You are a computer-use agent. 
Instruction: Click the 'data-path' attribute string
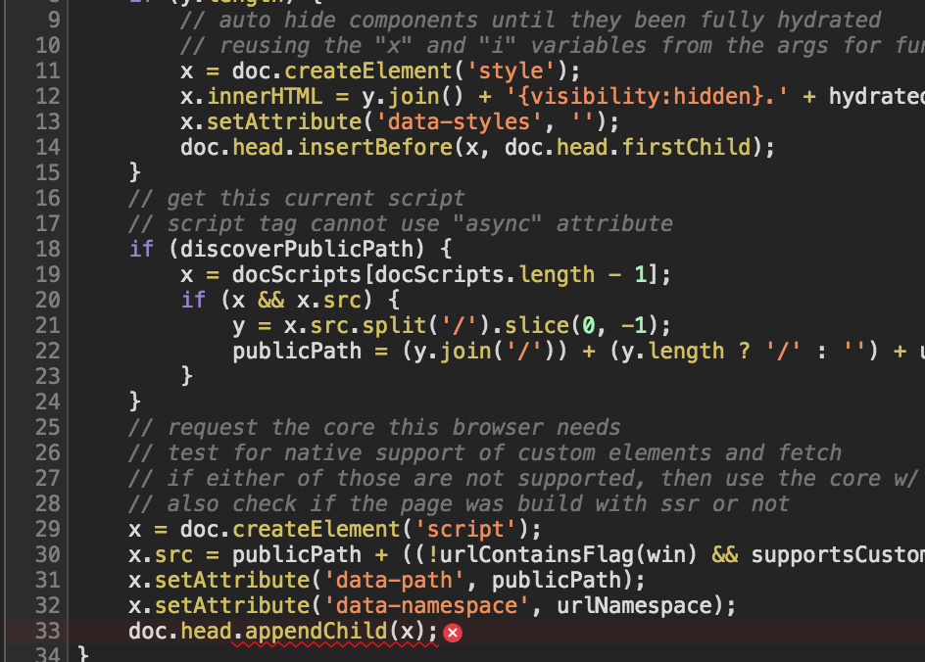(x=394, y=580)
